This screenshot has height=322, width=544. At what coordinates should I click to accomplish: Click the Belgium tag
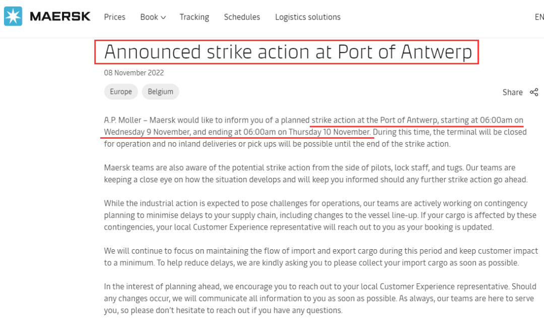[x=160, y=91]
